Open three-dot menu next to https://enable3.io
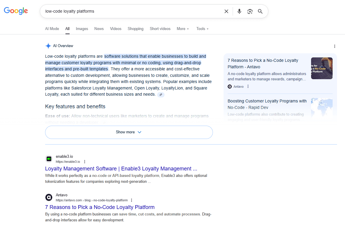This screenshot has width=345, height=229. (x=85, y=162)
